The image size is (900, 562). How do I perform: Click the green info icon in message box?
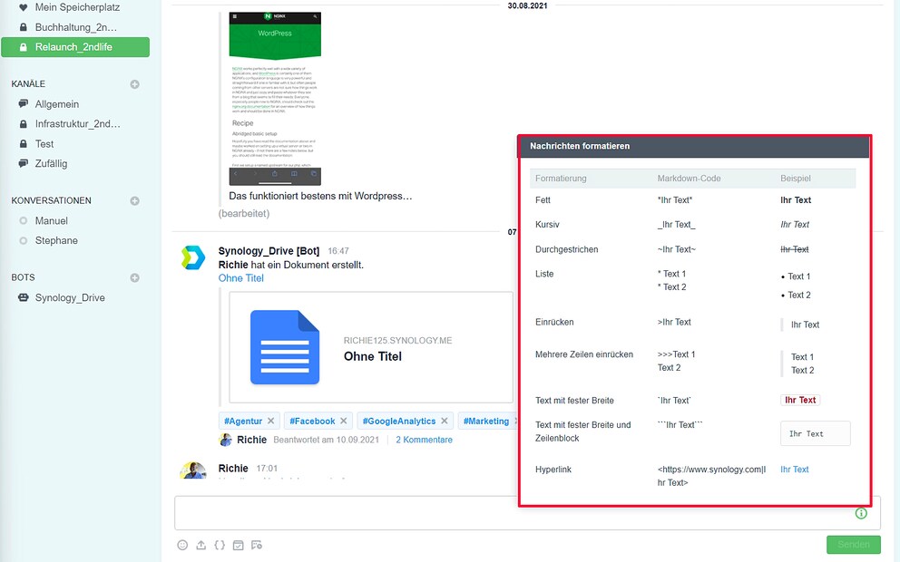(x=861, y=513)
